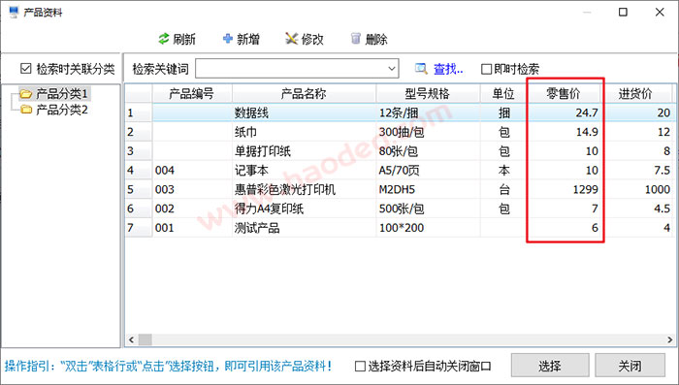679x385 pixels.
Task: Click the green refresh arrows icon
Action: point(164,39)
